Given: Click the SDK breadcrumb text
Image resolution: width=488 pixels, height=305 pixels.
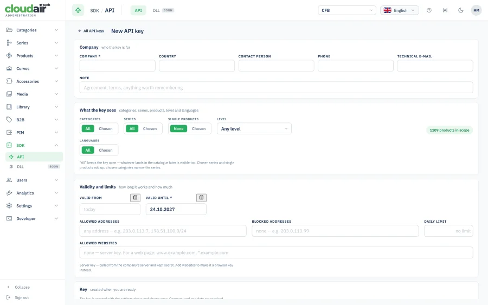Looking at the screenshot, I should (94, 11).
